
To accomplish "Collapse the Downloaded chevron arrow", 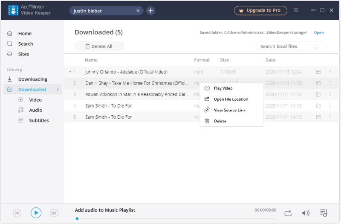I will click(x=58, y=89).
